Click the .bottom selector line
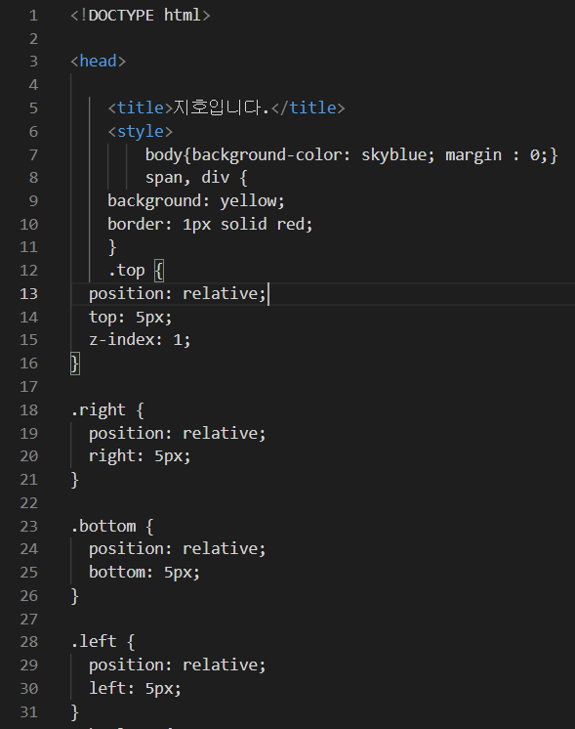 tap(112, 527)
